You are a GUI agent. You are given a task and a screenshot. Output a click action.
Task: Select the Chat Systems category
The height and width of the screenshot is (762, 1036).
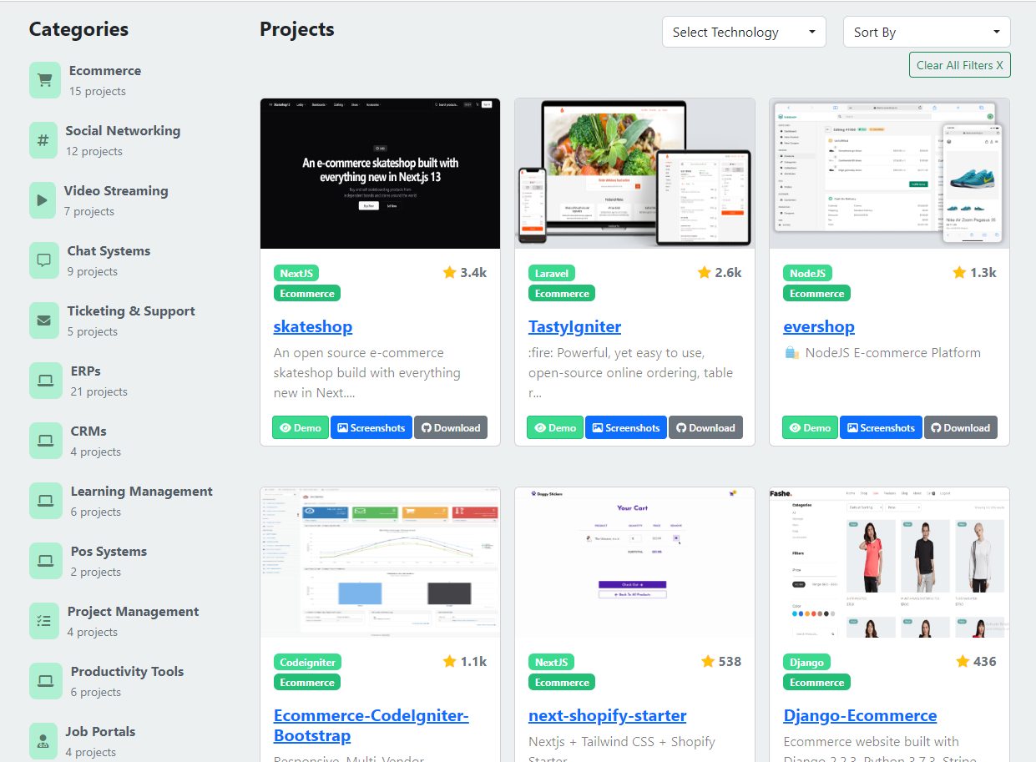coord(109,251)
